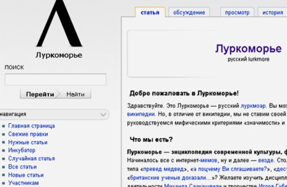Open the Главная страница link
Viewport: 287px width, 187px height.
[x=32, y=126]
